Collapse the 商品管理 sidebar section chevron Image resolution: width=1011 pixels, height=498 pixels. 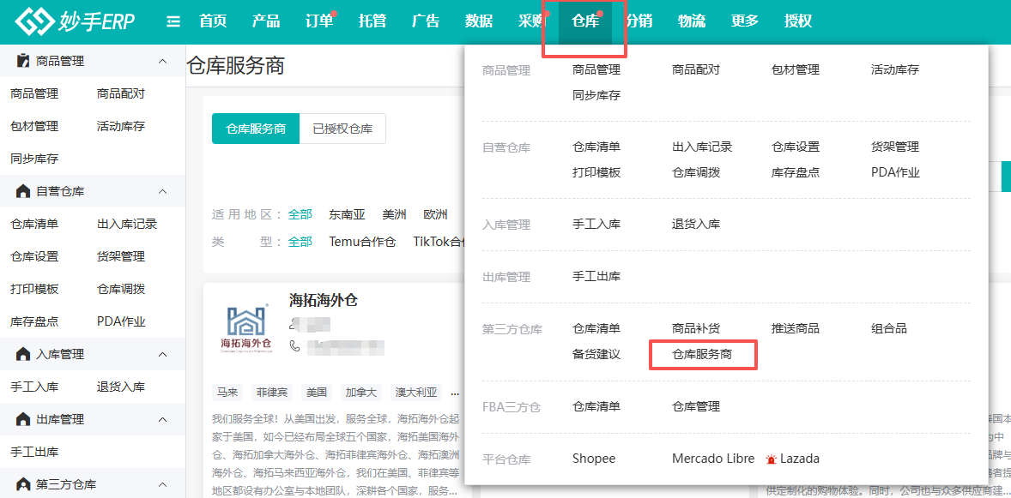[162, 61]
